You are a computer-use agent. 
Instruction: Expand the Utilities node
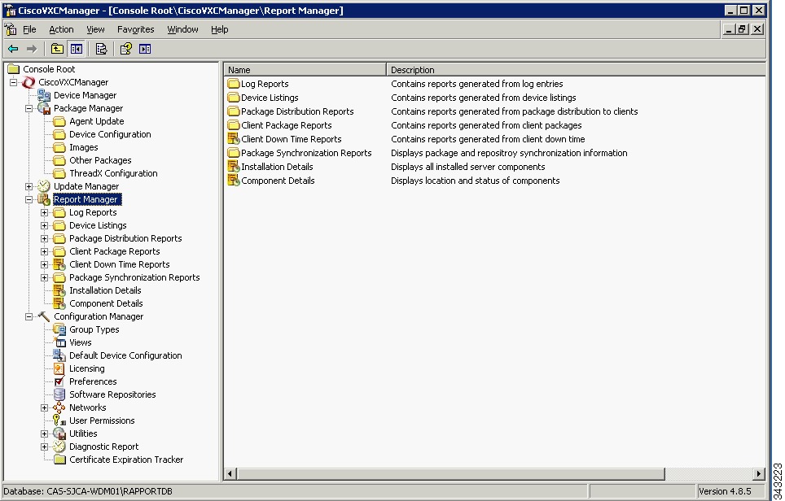45,433
